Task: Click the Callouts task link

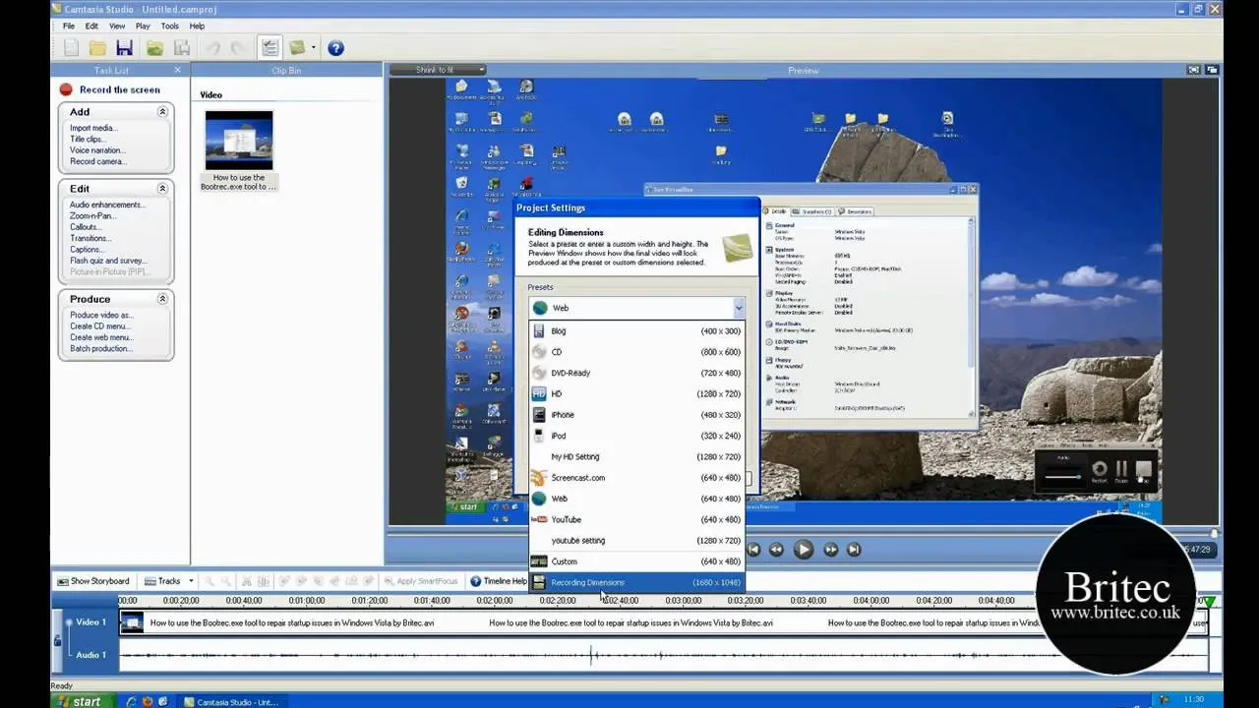Action: click(86, 227)
